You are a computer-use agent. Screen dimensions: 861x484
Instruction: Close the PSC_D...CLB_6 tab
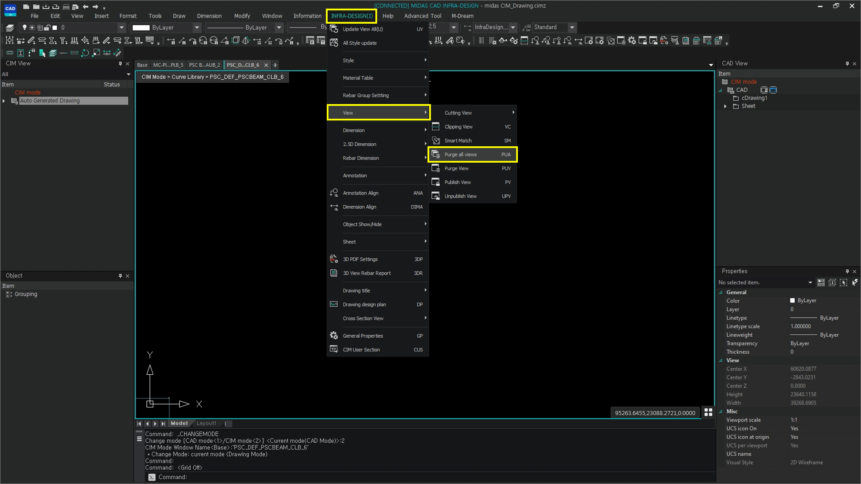tap(266, 65)
